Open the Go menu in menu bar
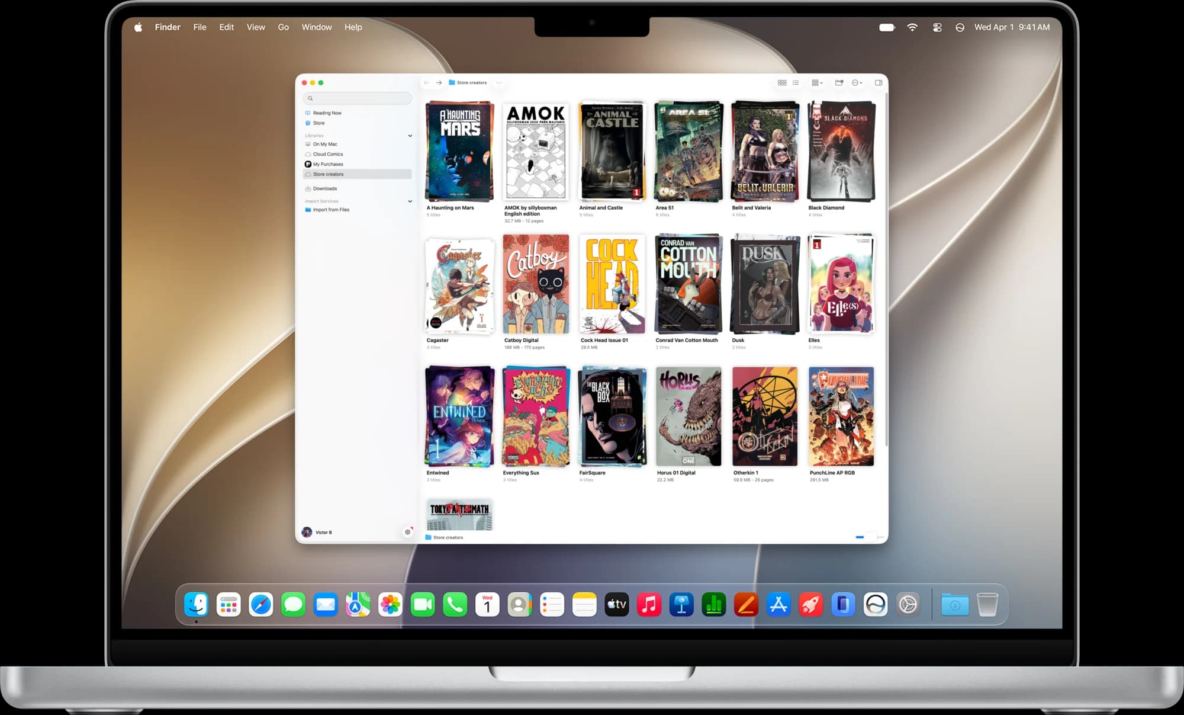 pos(283,27)
